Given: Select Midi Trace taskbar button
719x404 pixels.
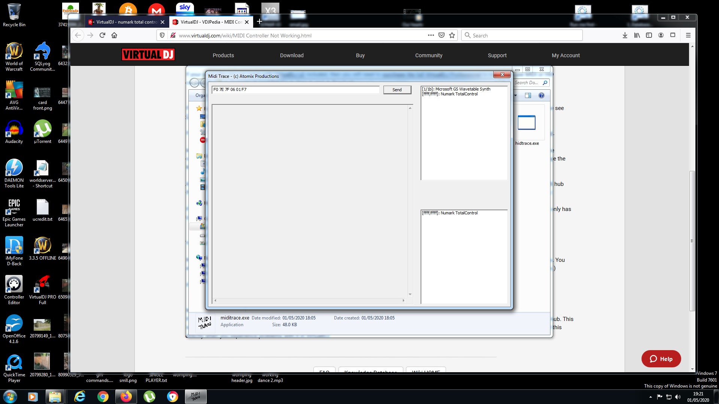Looking at the screenshot, I should 196,397.
